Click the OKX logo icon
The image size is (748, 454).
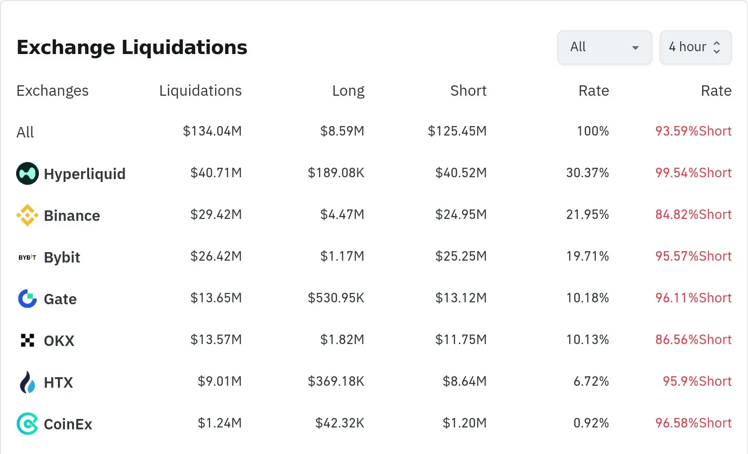pos(27,340)
